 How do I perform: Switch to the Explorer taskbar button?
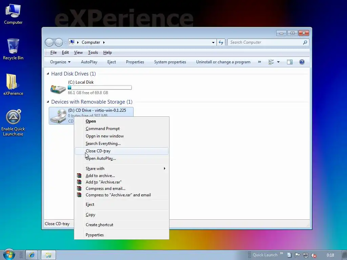(x=48, y=255)
